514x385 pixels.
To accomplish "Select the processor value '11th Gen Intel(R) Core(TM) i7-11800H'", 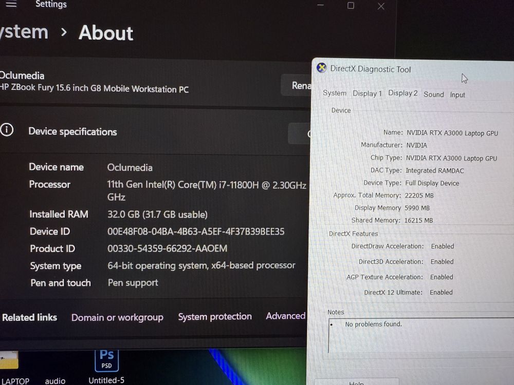I will click(182, 185).
